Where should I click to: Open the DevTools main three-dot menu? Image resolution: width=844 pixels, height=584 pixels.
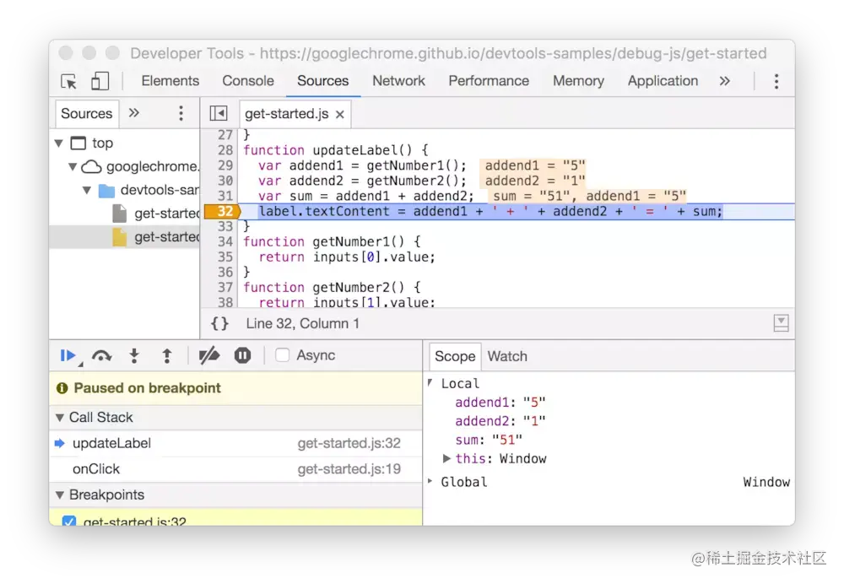[776, 81]
